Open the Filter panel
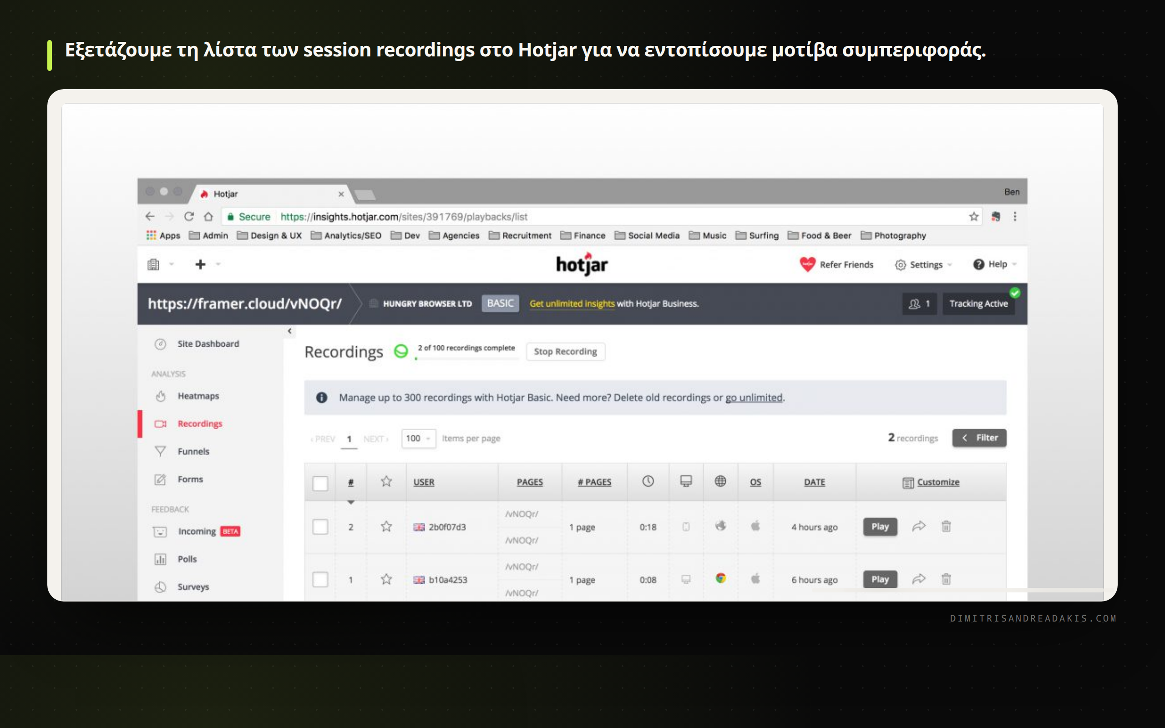 tap(979, 438)
